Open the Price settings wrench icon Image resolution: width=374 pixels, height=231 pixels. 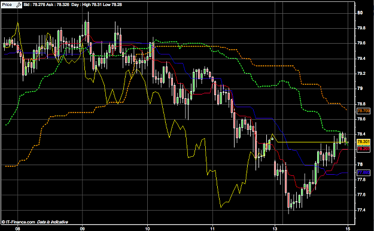pos(19,5)
